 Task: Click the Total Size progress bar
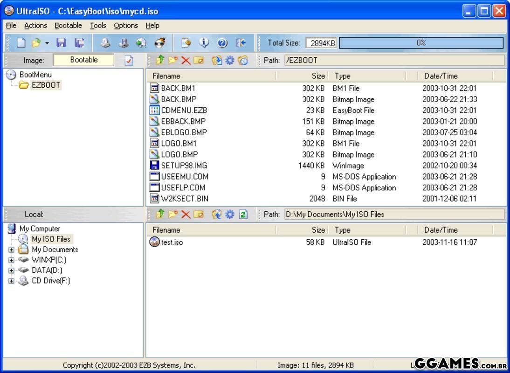421,43
